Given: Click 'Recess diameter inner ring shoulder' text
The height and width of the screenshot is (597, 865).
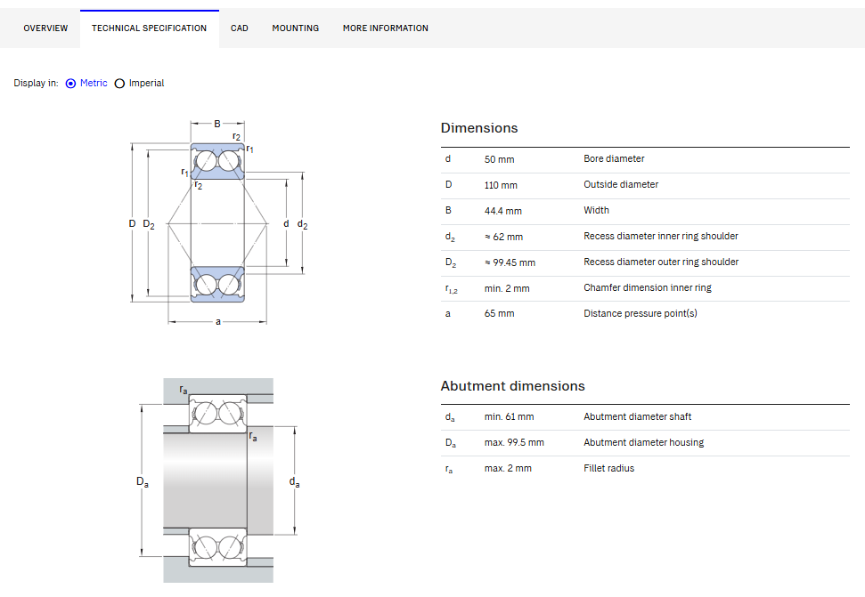Looking at the screenshot, I should [661, 237].
